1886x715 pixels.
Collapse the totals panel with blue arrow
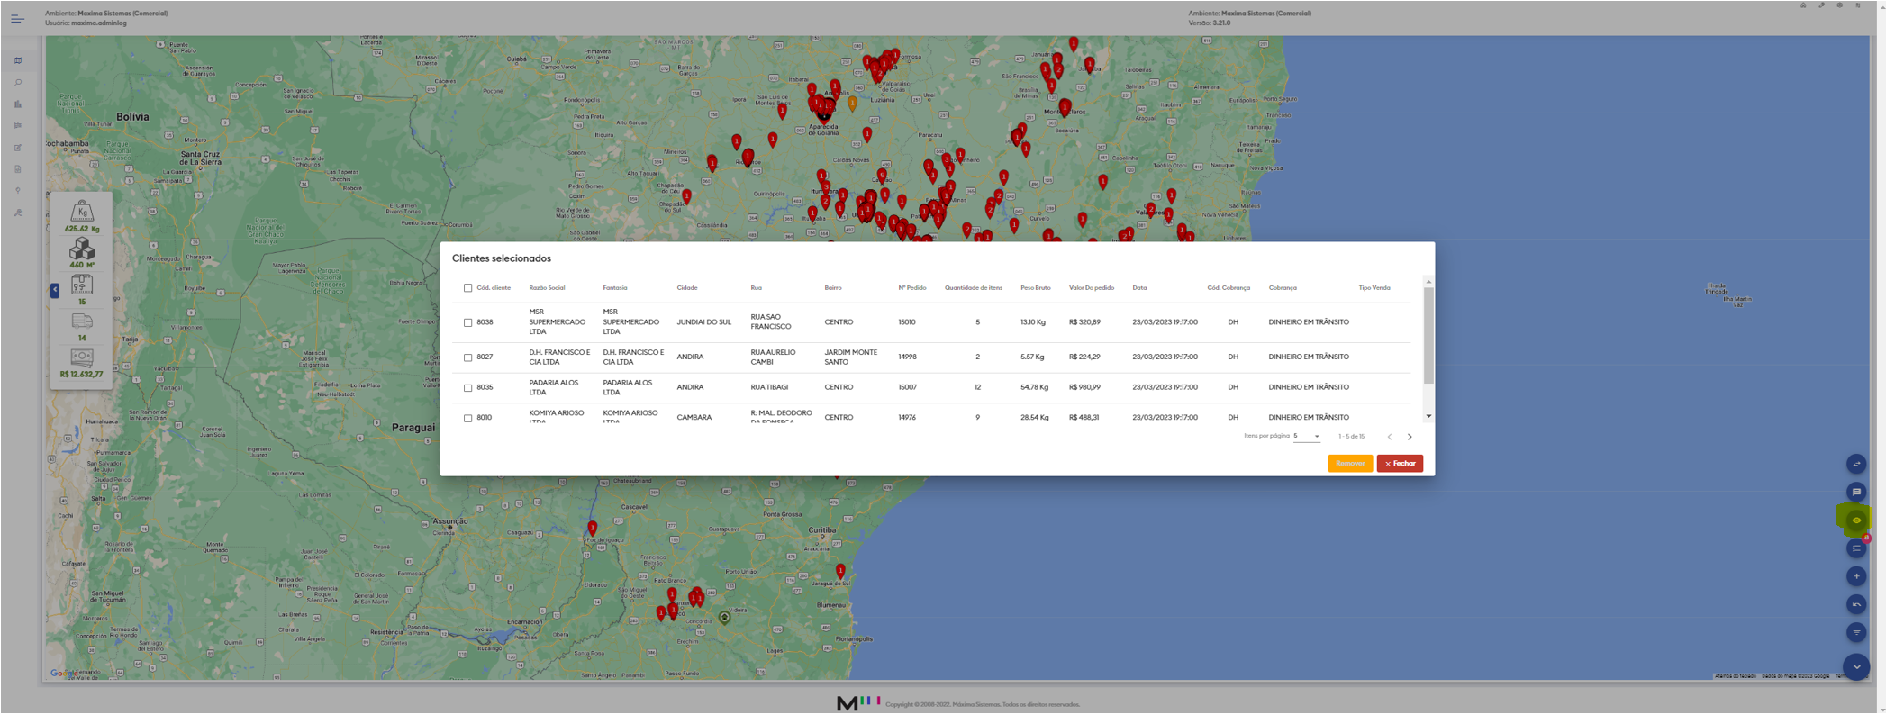click(55, 290)
